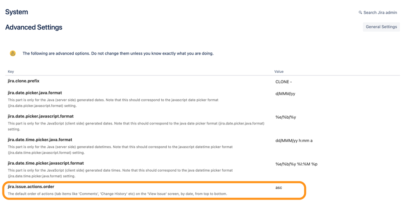Select the jira.date.picker.java.format key
Viewport: 411px width, 202px height.
(x=35, y=93)
